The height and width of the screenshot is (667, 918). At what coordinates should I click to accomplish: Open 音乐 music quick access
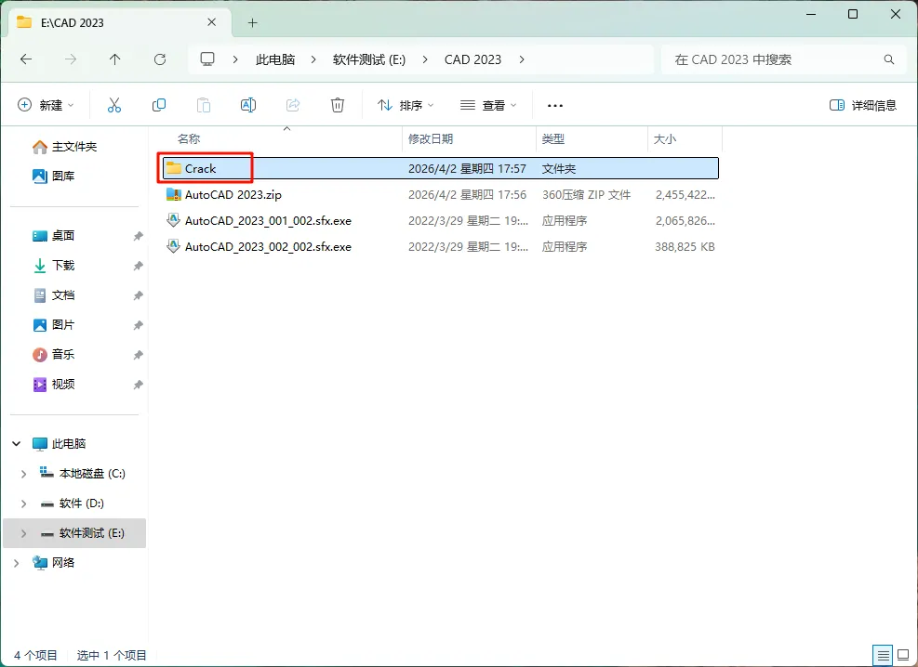pos(53,354)
